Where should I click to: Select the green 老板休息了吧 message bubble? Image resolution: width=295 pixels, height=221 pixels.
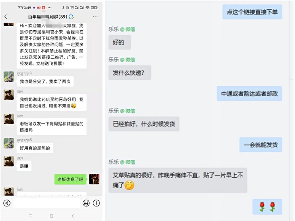(x=70, y=179)
